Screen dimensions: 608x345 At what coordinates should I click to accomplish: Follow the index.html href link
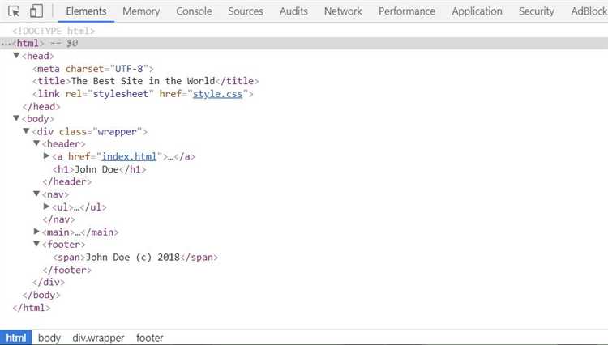point(129,157)
